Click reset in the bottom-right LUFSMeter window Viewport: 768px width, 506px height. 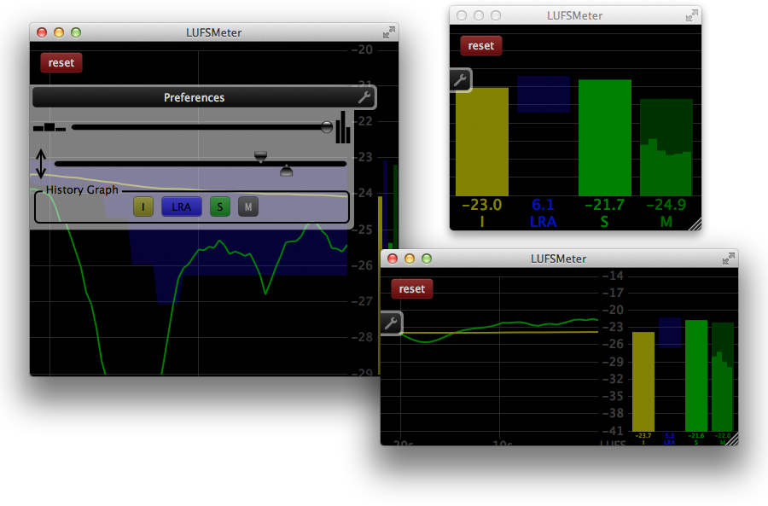(412, 289)
